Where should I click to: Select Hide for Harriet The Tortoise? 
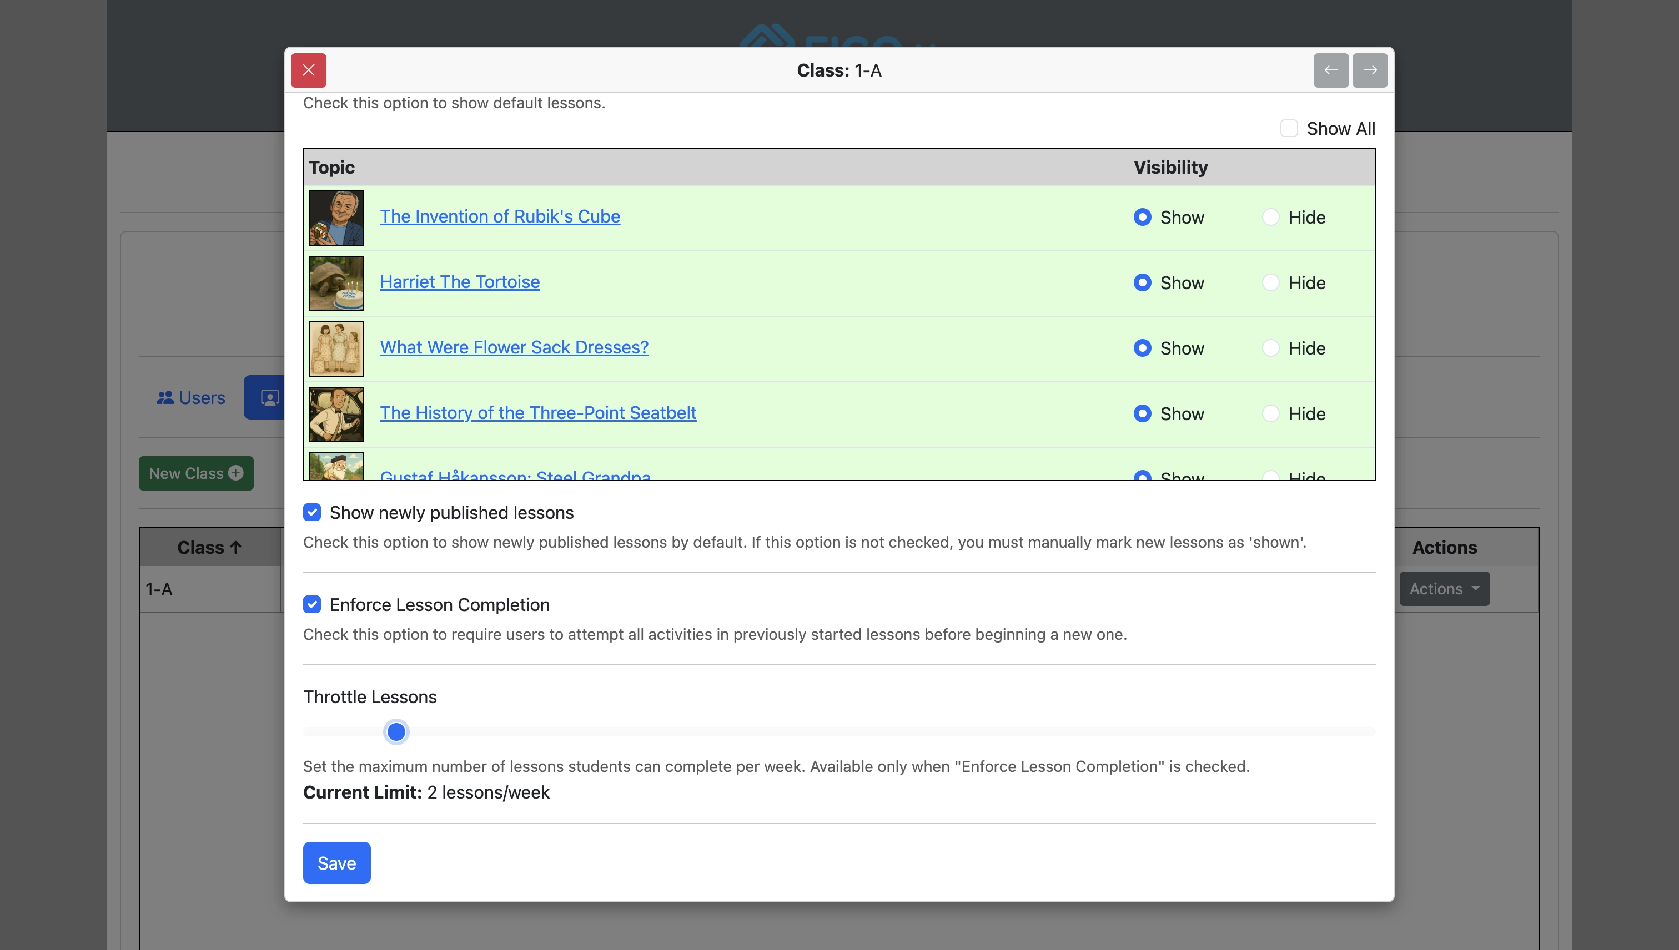coord(1270,282)
